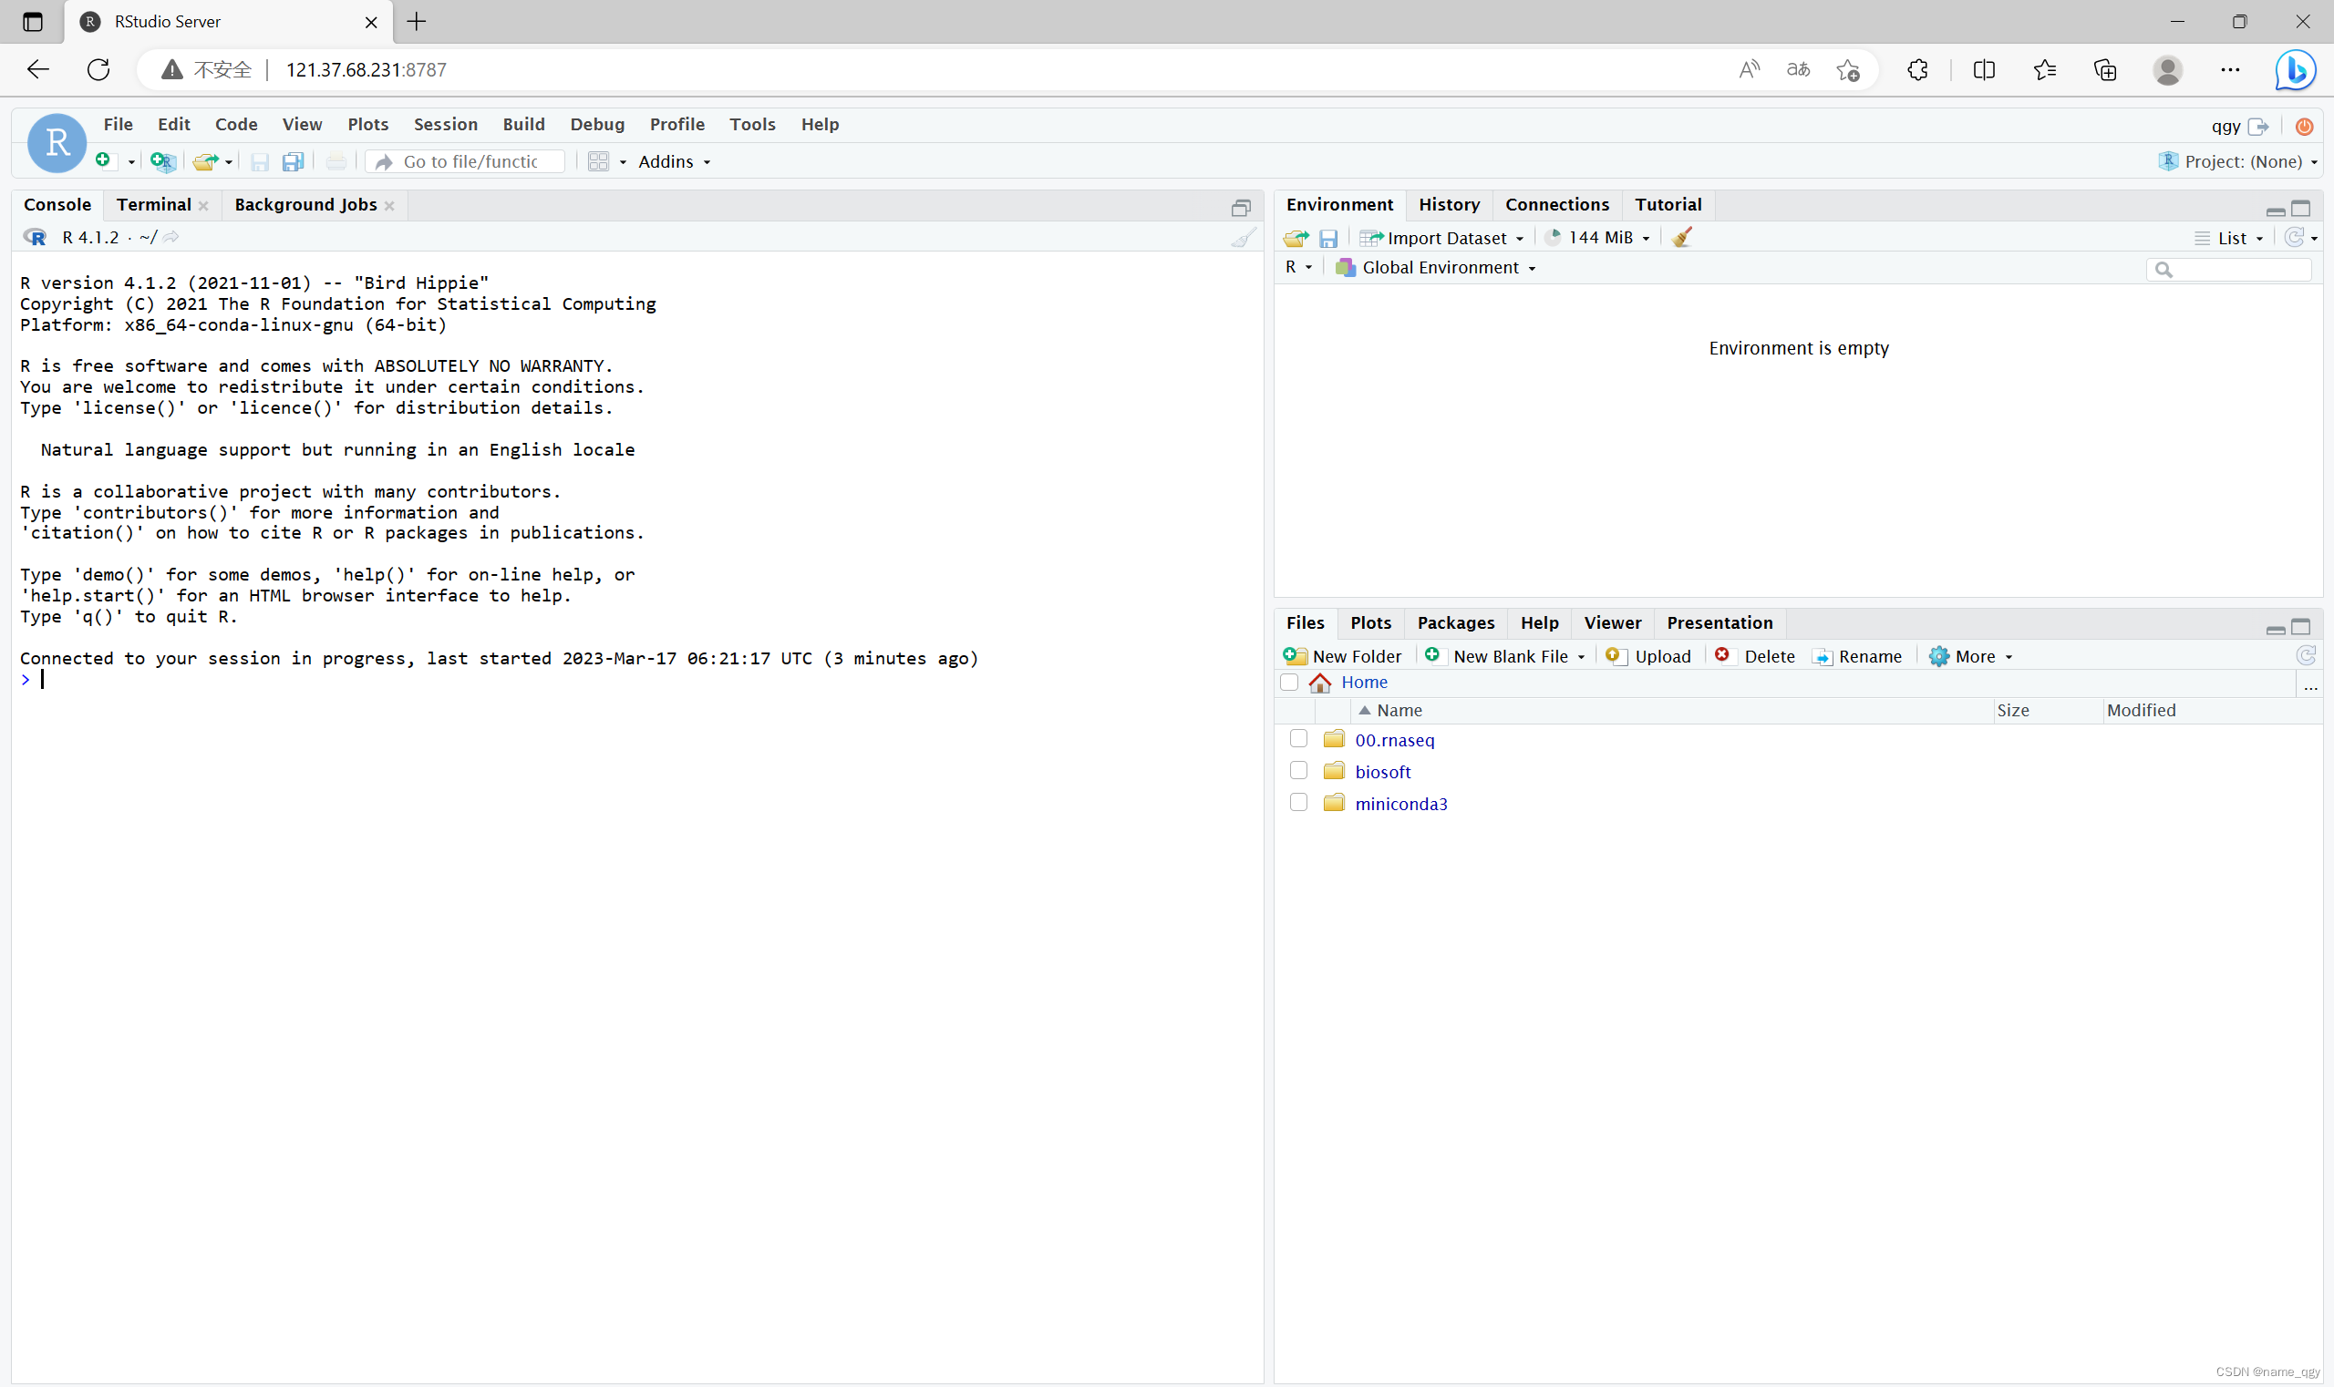Clear environment objects broom icon
Image resolution: width=2334 pixels, height=1387 pixels.
pos(1681,238)
